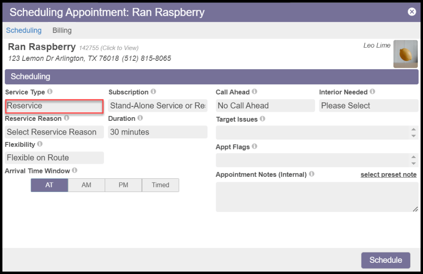Click info icon beside Subscription label
The height and width of the screenshot is (274, 423).
click(153, 91)
